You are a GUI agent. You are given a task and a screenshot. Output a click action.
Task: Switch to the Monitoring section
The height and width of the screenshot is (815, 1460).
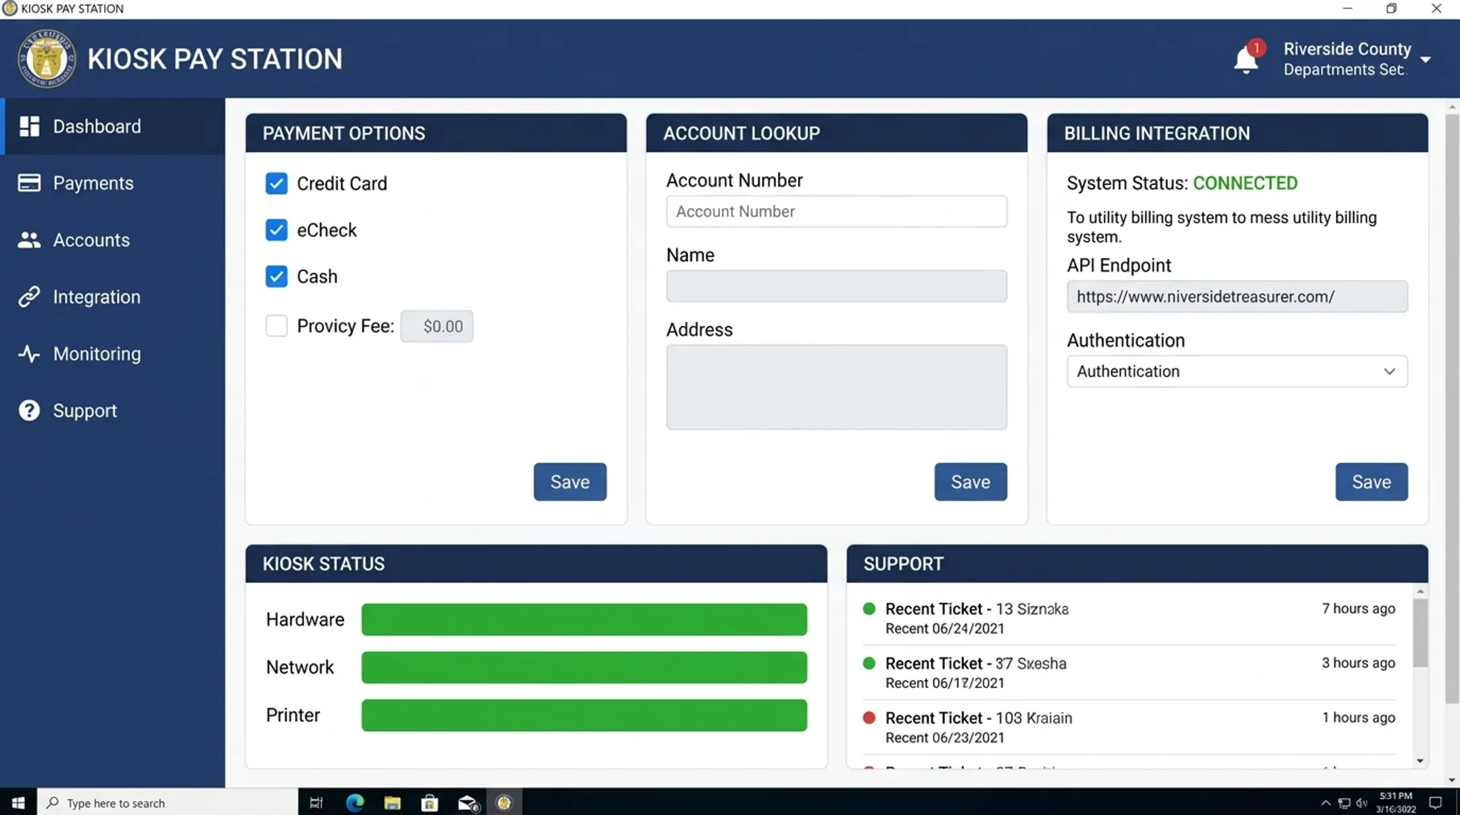click(x=114, y=353)
